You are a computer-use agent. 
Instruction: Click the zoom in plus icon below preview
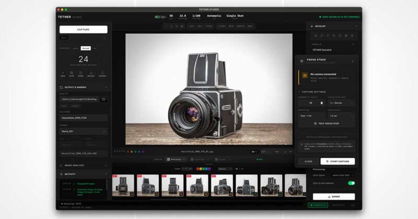[285, 152]
